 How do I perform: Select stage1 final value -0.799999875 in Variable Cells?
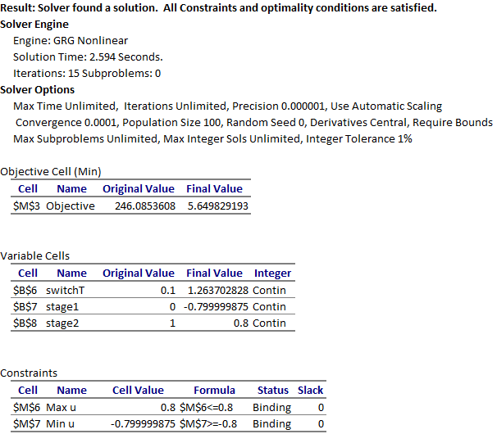coord(217,307)
